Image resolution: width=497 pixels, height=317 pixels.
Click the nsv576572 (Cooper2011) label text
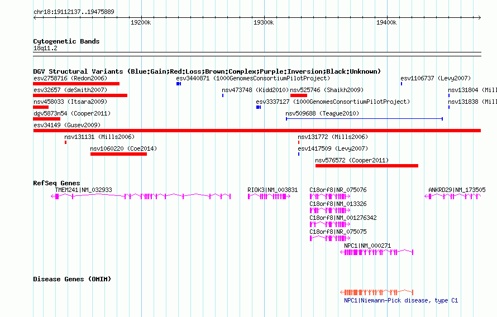coord(352,160)
